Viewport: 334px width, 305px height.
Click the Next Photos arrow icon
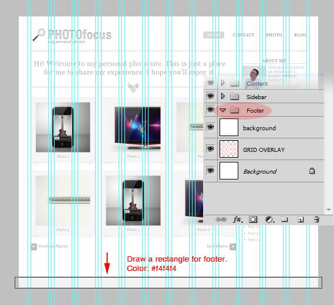click(233, 246)
